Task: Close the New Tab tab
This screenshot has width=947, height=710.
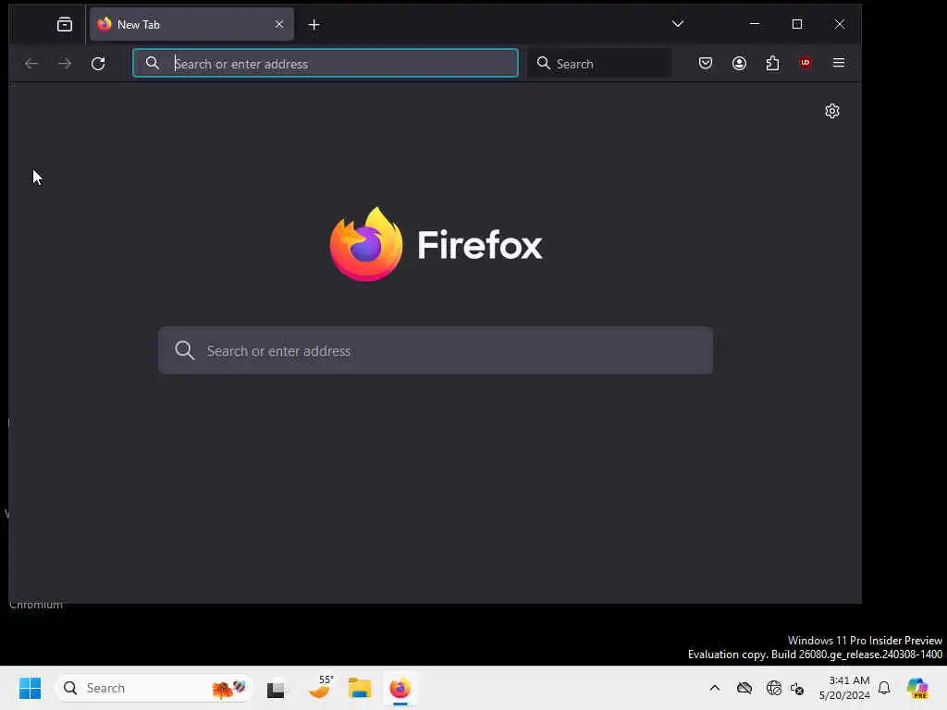Action: tap(279, 24)
